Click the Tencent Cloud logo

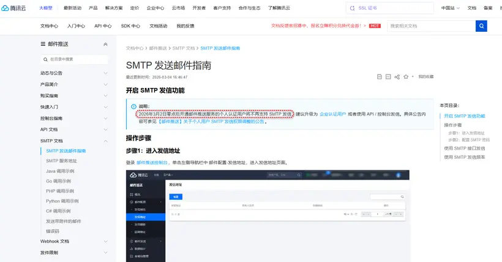13,8
